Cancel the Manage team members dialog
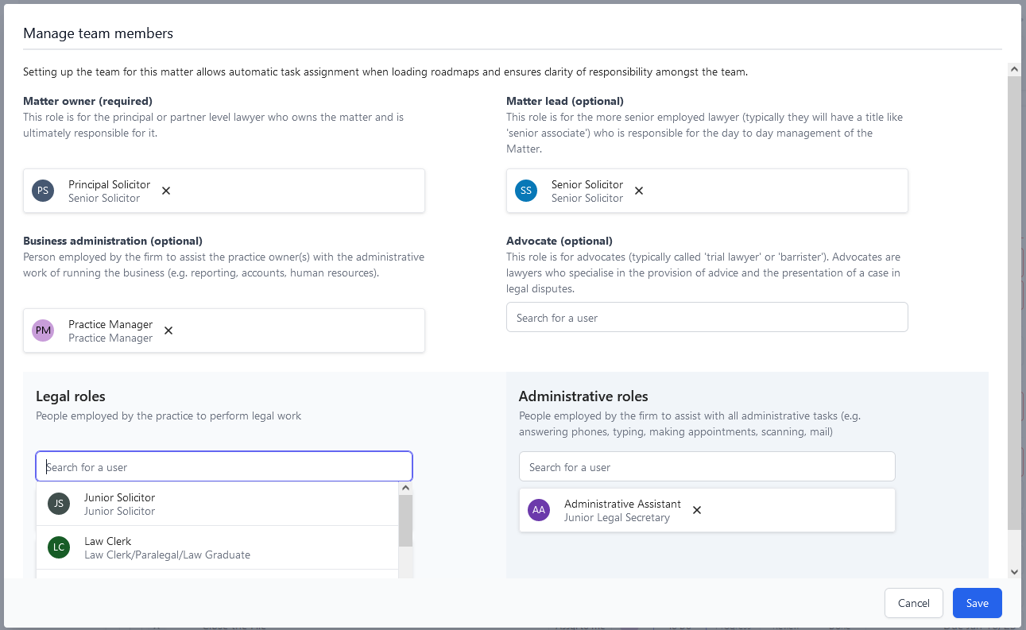This screenshot has height=630, width=1026. 913,603
